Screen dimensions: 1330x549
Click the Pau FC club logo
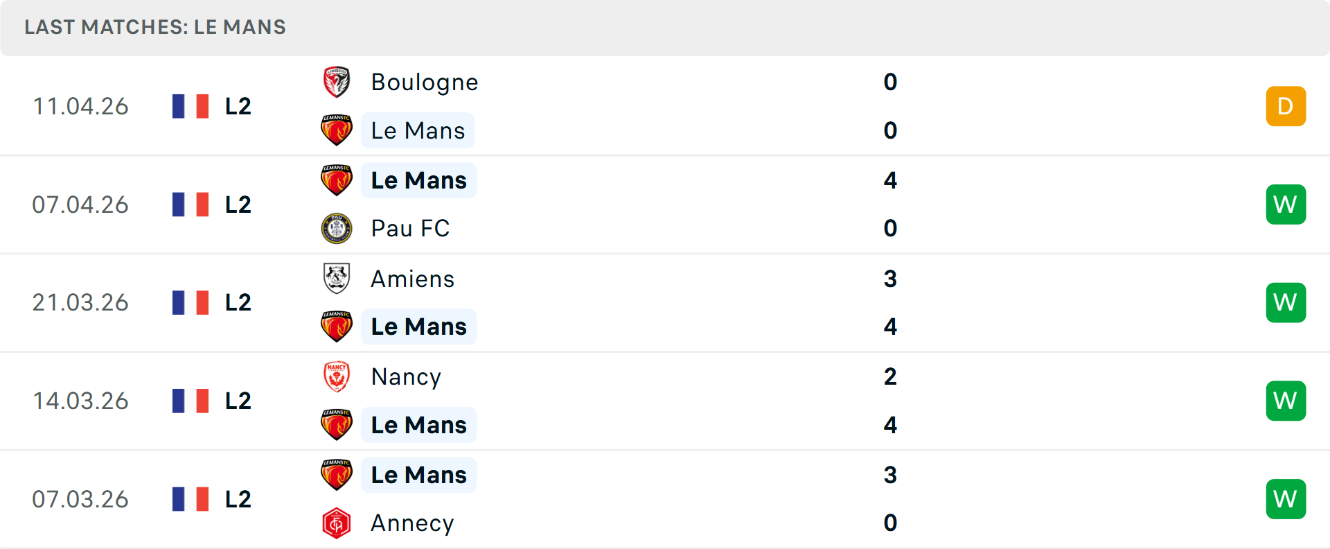[337, 228]
